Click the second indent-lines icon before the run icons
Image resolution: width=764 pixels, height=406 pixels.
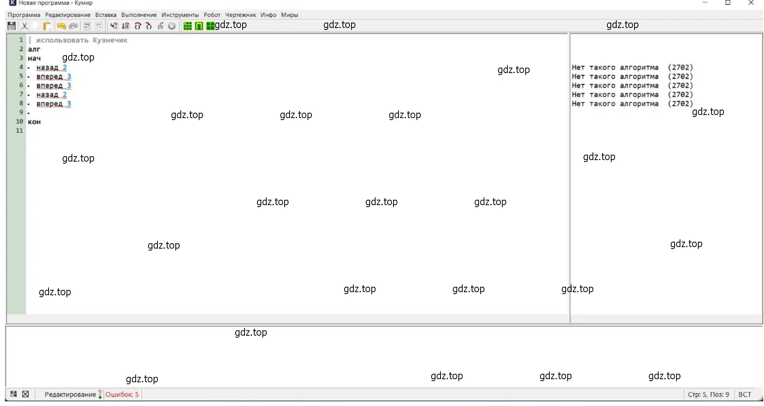pos(99,26)
